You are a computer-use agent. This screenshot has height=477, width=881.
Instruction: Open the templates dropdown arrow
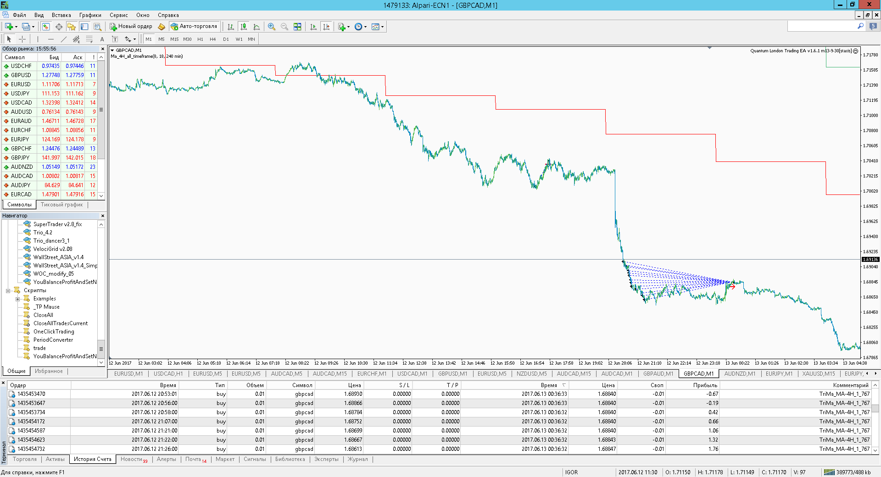point(382,27)
